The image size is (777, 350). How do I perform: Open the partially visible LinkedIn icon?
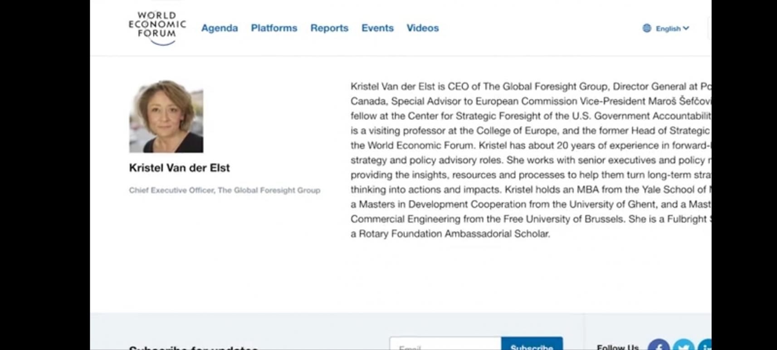tap(705, 345)
